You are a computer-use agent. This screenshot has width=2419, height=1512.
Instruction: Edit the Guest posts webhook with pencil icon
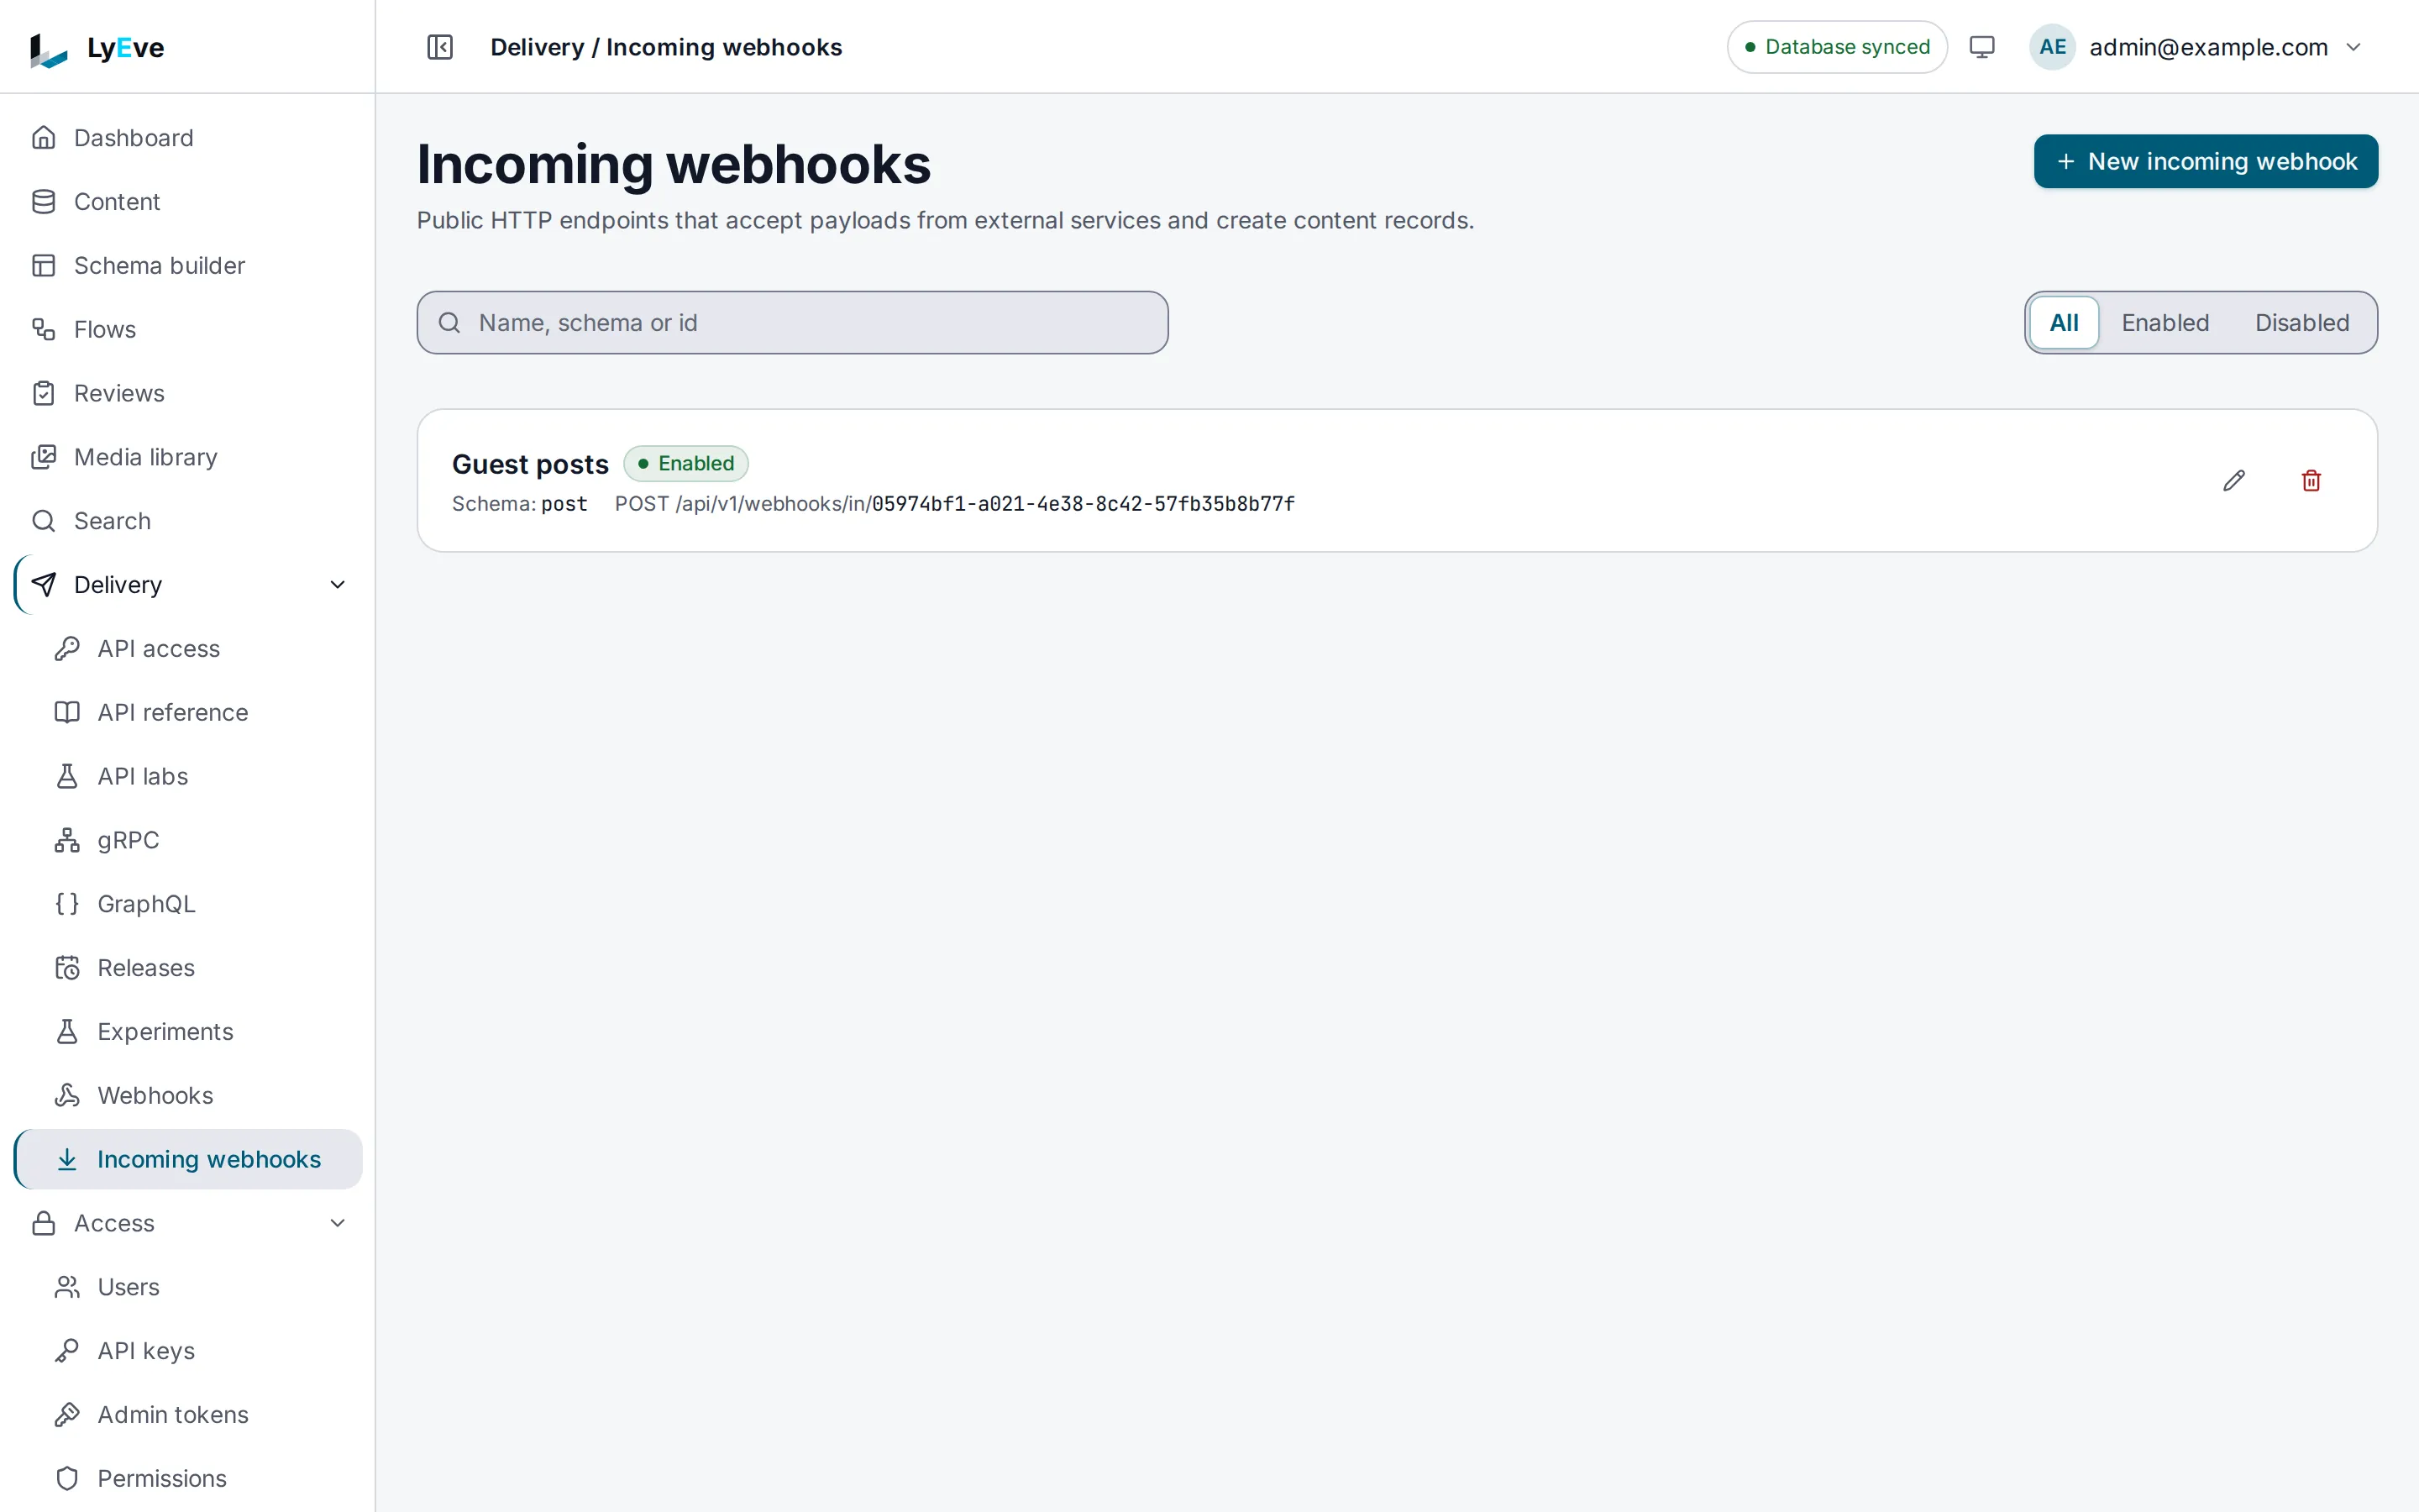[x=2234, y=481]
